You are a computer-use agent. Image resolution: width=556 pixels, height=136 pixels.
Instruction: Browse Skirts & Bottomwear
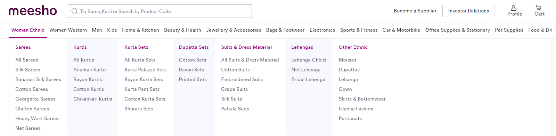[362, 99]
